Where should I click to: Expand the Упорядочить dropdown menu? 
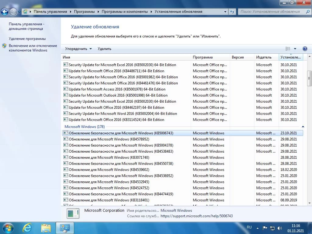pyautogui.click(x=78, y=49)
